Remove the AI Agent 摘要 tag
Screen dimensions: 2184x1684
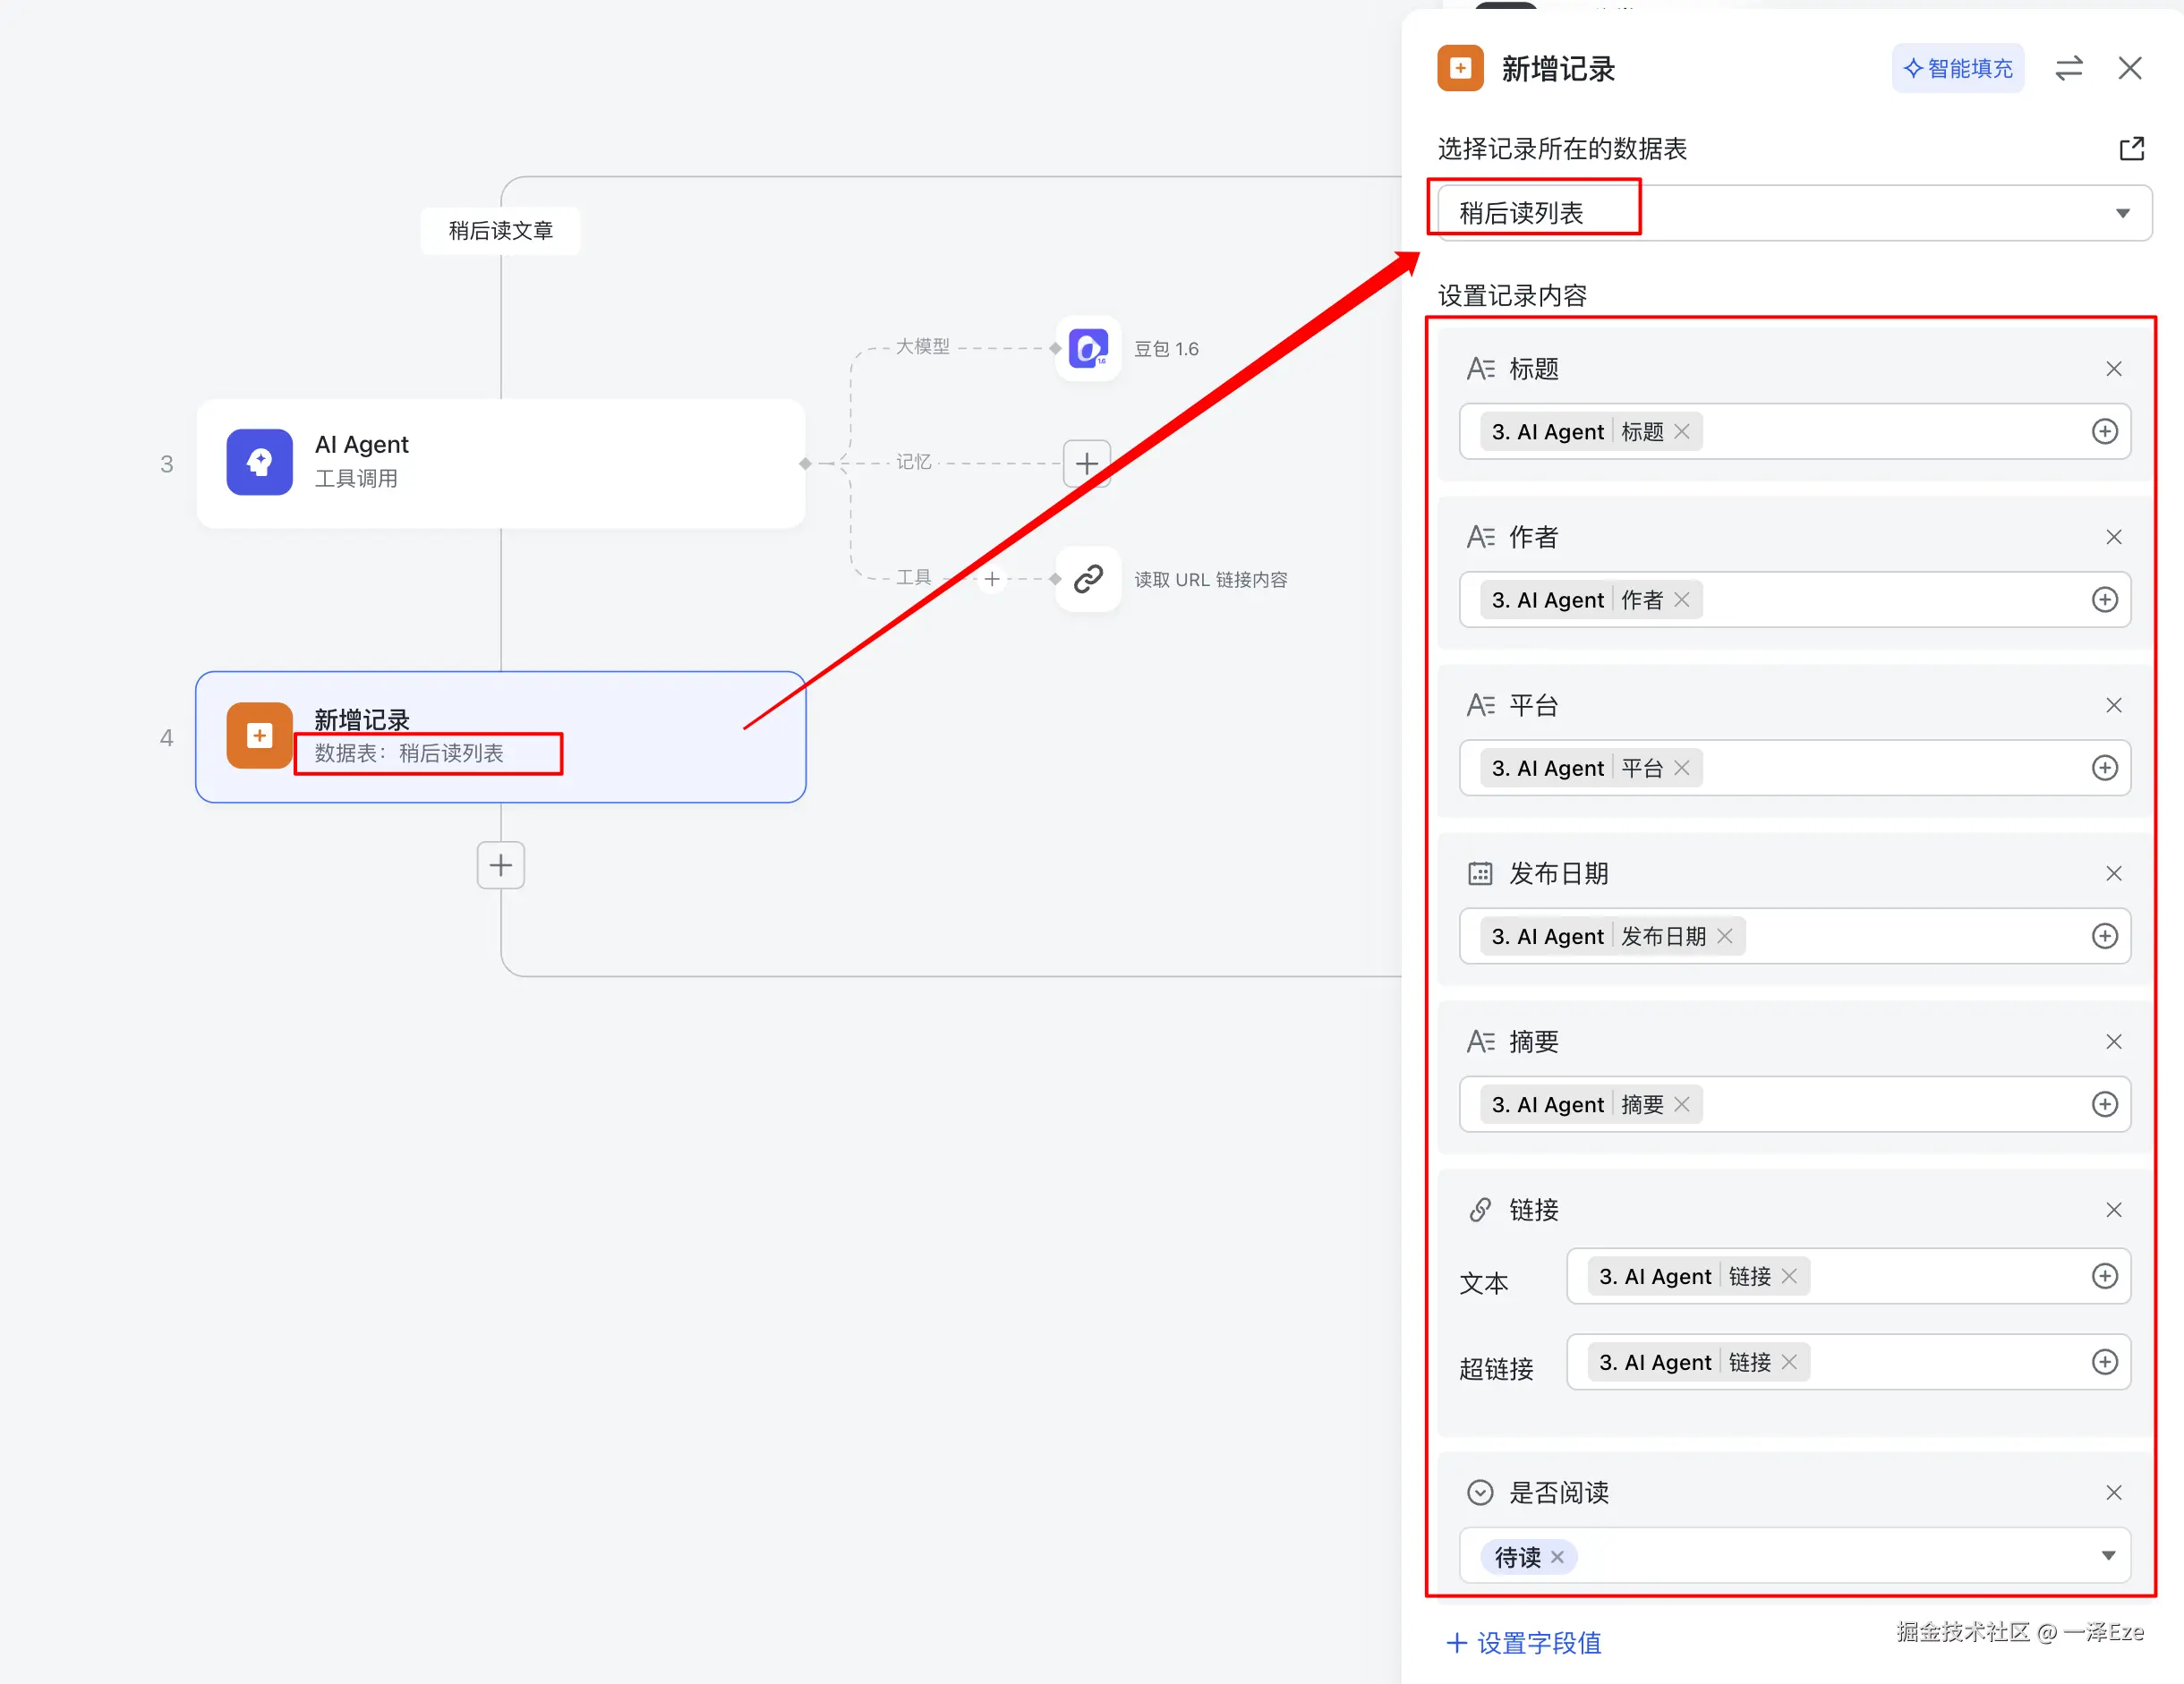(x=1682, y=1104)
